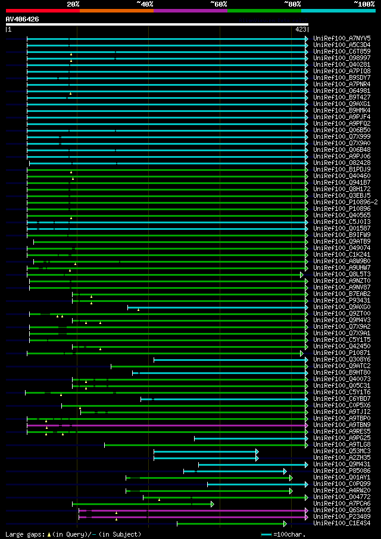Click the arrowhead ending the UniRef100_Q53MC3 bar

coord(257,451)
